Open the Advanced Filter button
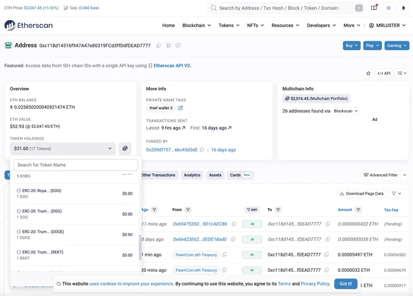Screen dimensions: 413x296 click(x=380, y=175)
